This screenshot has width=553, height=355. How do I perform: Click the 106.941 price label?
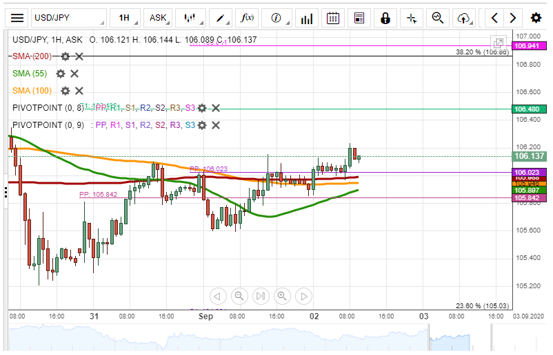(529, 46)
